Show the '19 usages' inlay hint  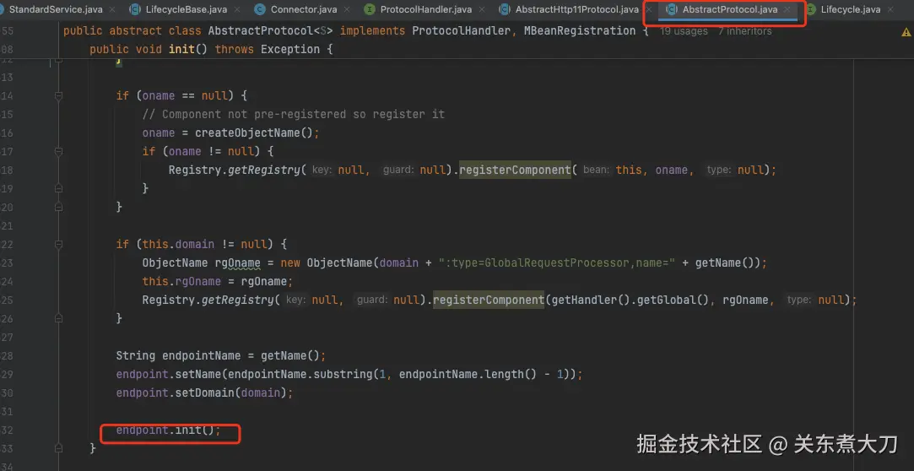coord(683,31)
